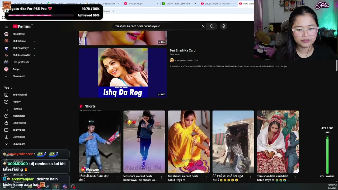
Task: Play the Vigo Video short thumbnail
Action: [x=100, y=142]
